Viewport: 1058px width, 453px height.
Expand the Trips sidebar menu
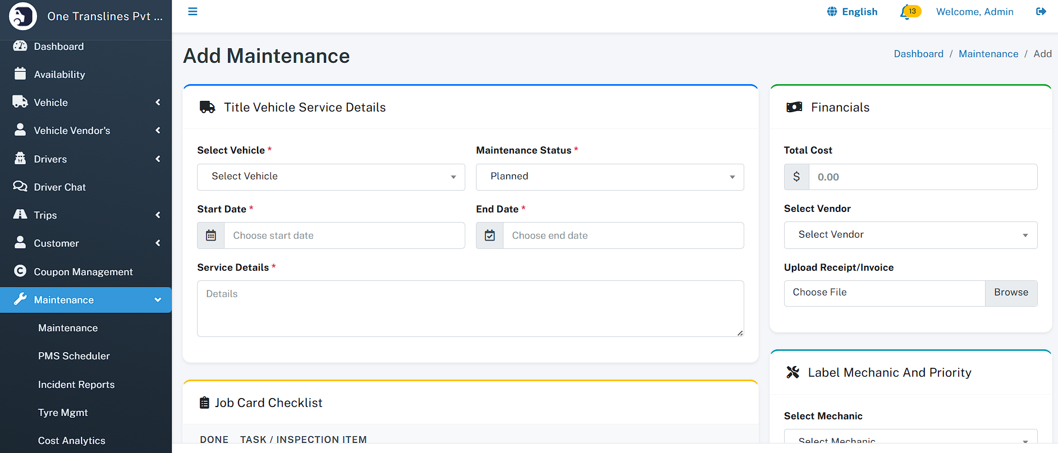tap(86, 215)
